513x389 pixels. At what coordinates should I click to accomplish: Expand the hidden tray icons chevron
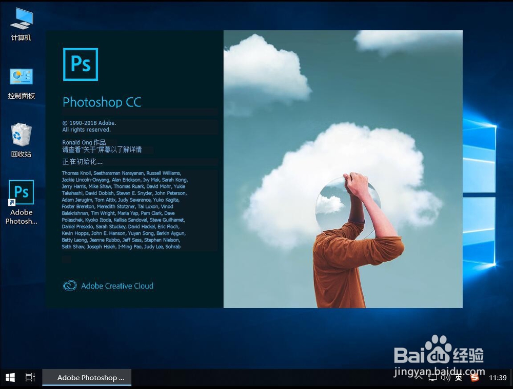(x=419, y=378)
